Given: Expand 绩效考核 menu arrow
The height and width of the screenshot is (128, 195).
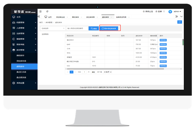Looking at the screenshot, I should click(36, 44).
